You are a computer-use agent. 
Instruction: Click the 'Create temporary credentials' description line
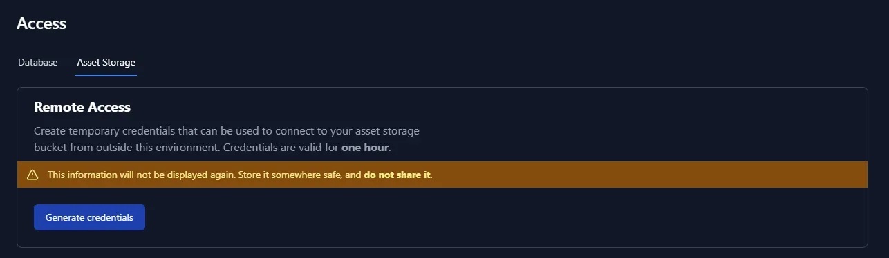click(x=227, y=130)
